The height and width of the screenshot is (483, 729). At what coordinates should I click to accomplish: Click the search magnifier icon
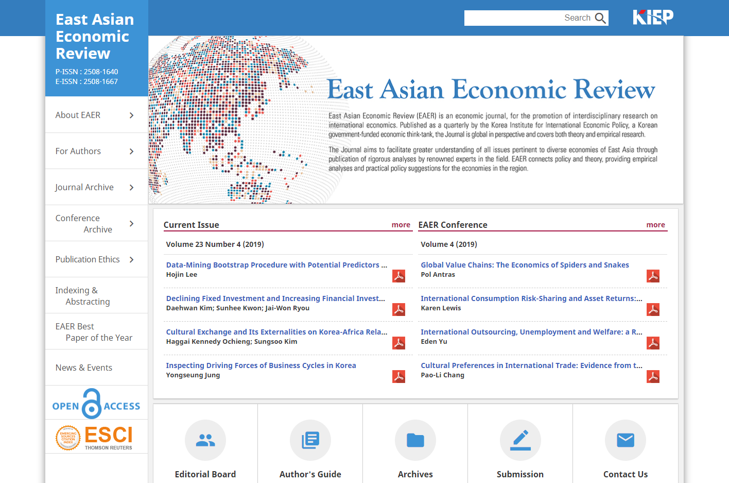click(600, 18)
